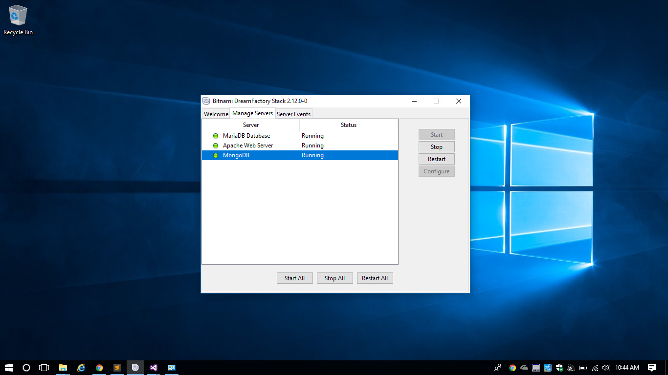Switch to the Server Events tab

pos(293,114)
